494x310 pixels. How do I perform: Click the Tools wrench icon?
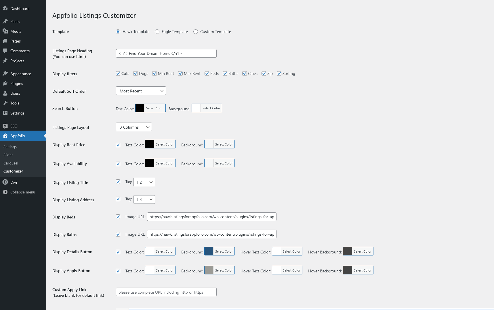(x=5, y=103)
